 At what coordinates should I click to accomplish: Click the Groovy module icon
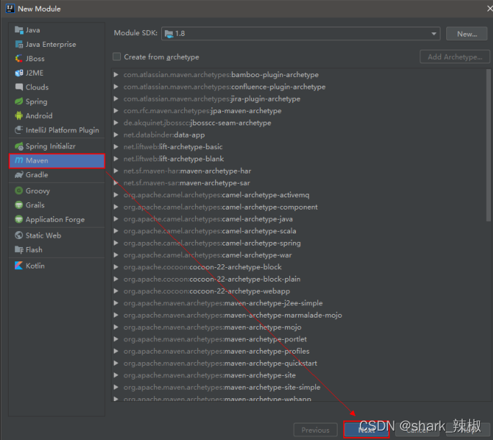tap(19, 191)
